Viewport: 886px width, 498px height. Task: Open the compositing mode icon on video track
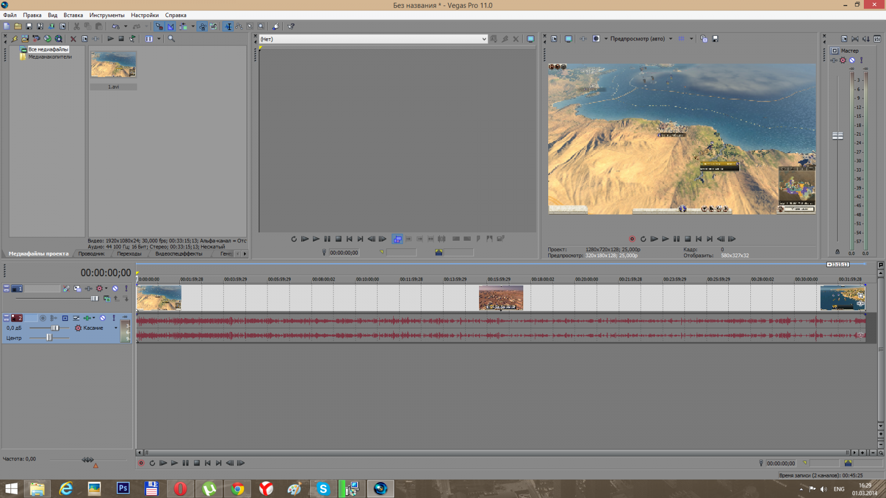[x=107, y=298]
